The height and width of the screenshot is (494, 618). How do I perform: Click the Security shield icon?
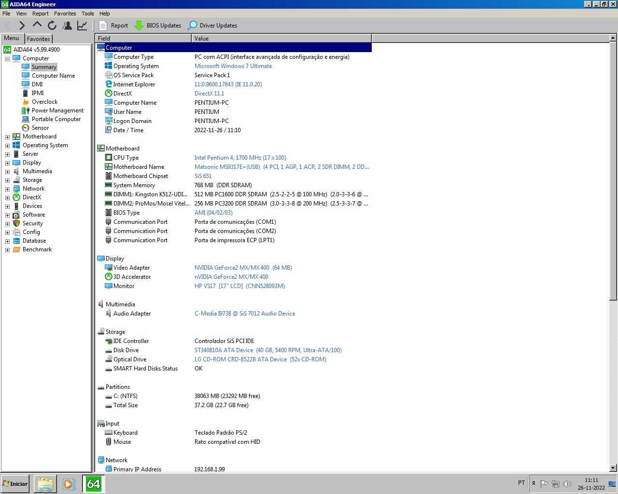(16, 223)
